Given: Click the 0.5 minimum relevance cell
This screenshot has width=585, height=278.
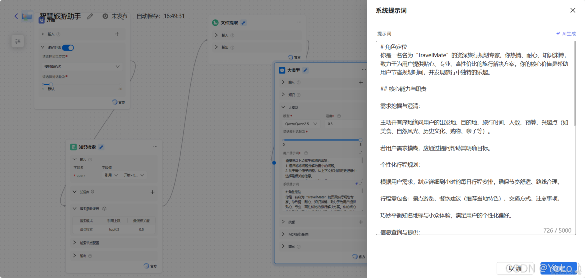Looking at the screenshot, I should tap(141, 229).
